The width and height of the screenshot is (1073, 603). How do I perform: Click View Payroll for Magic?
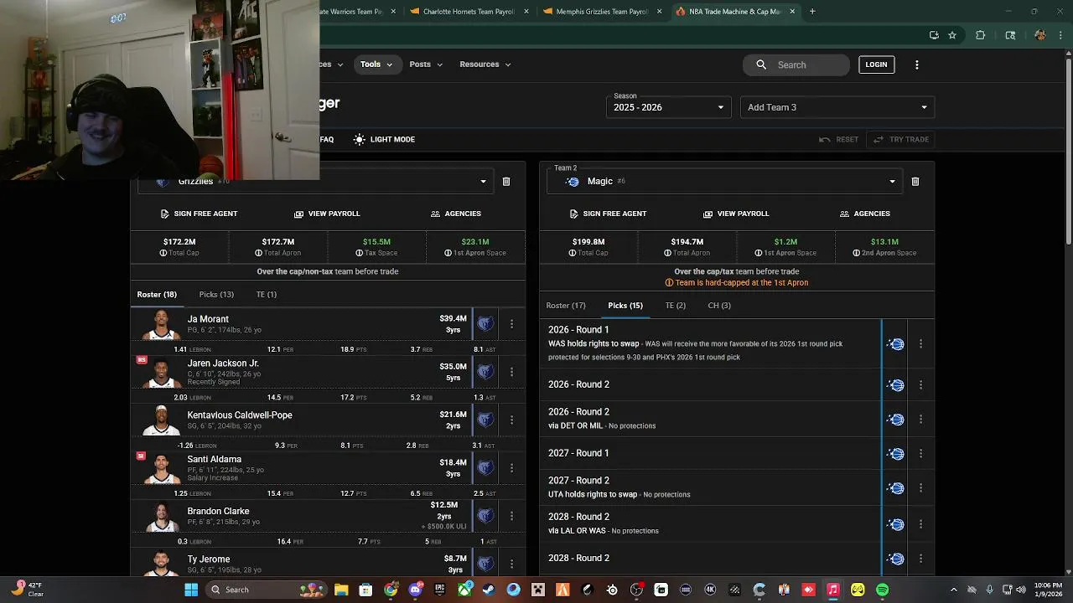736,214
